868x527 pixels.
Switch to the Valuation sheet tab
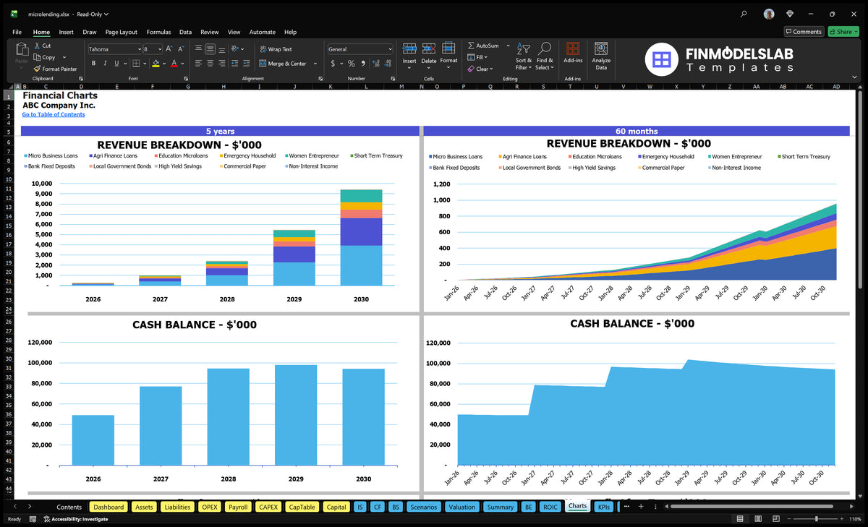461,507
